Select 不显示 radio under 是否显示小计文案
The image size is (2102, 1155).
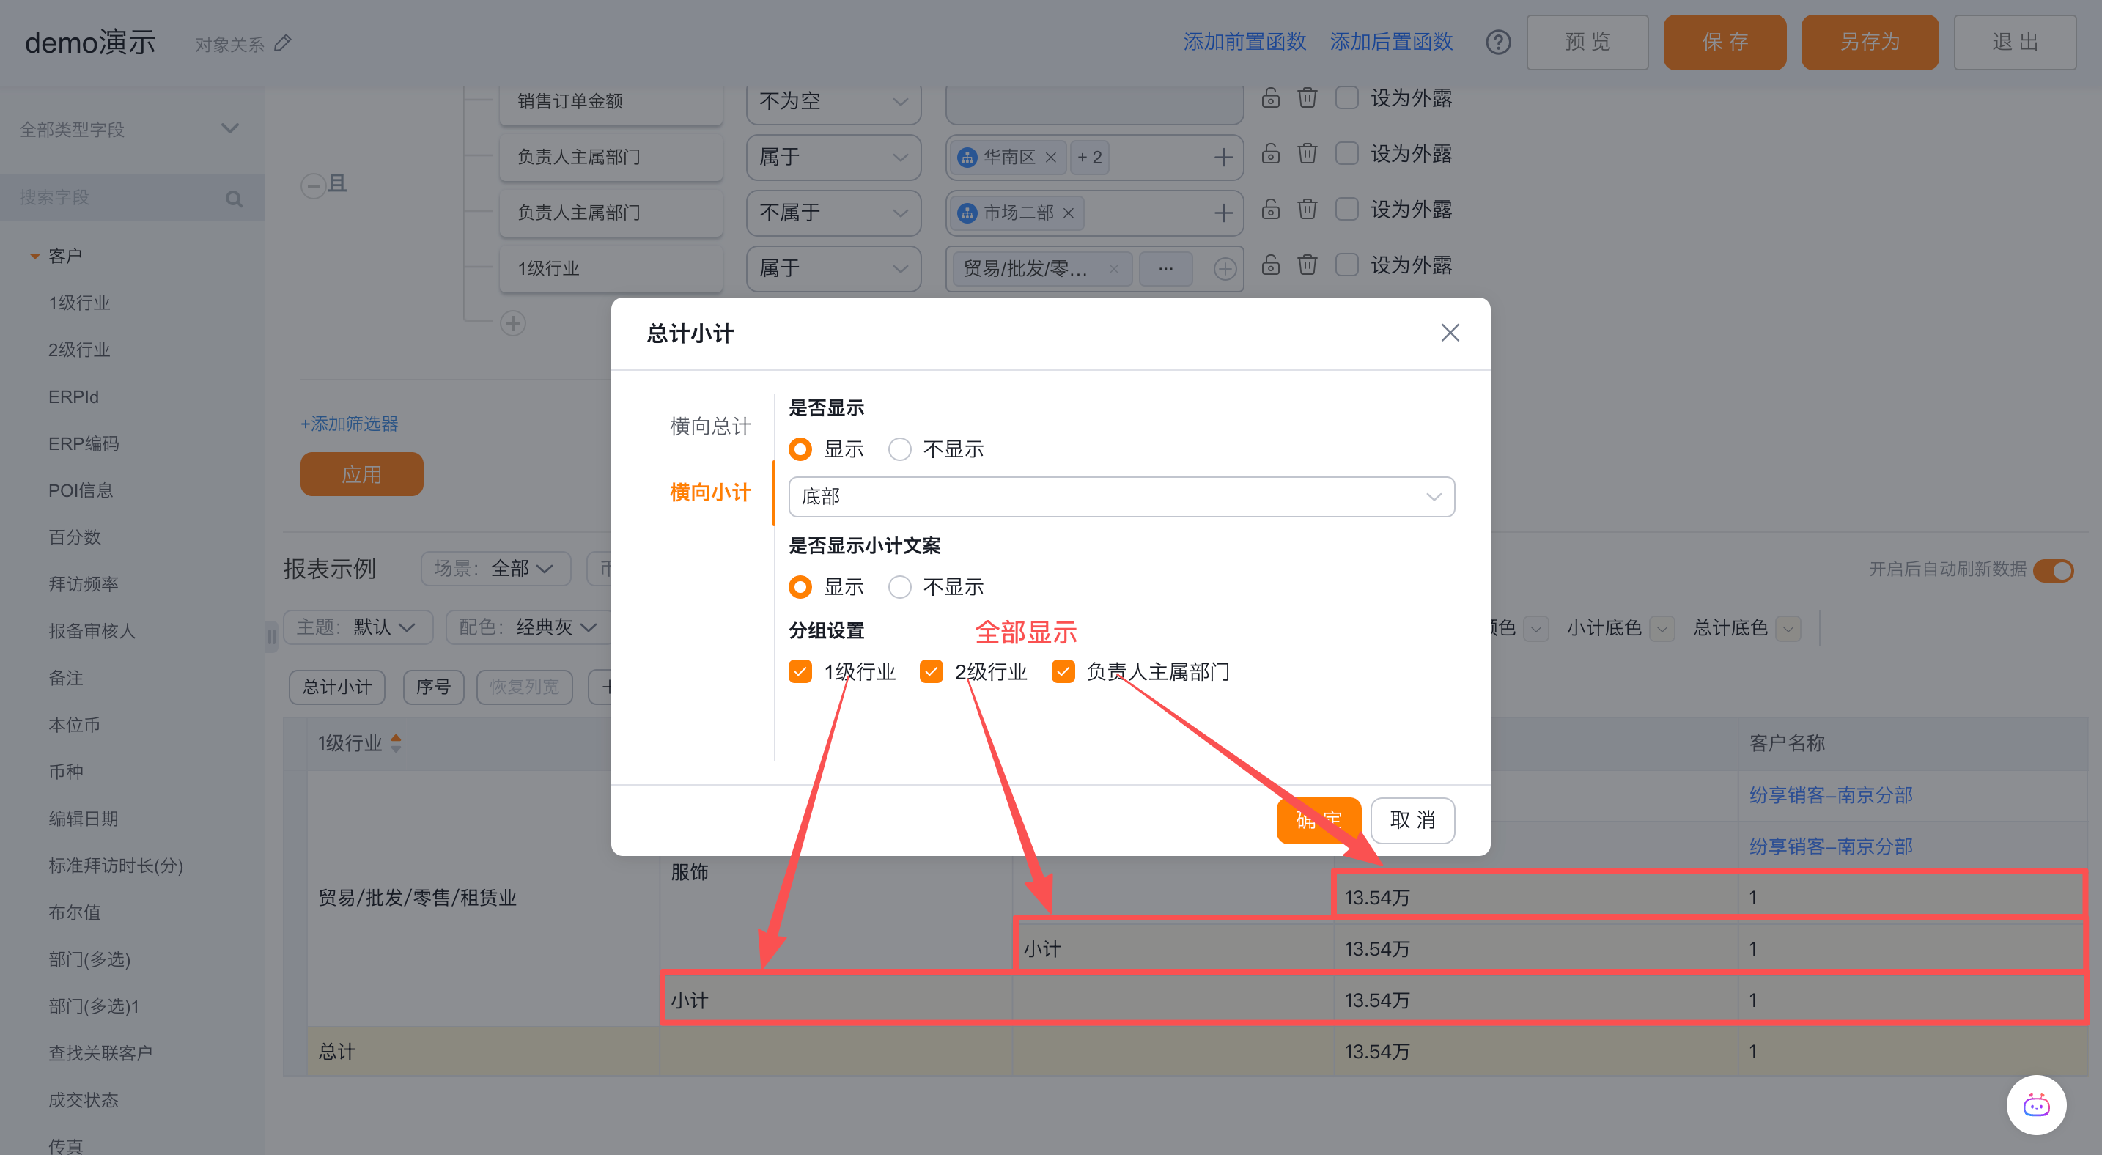[899, 586]
